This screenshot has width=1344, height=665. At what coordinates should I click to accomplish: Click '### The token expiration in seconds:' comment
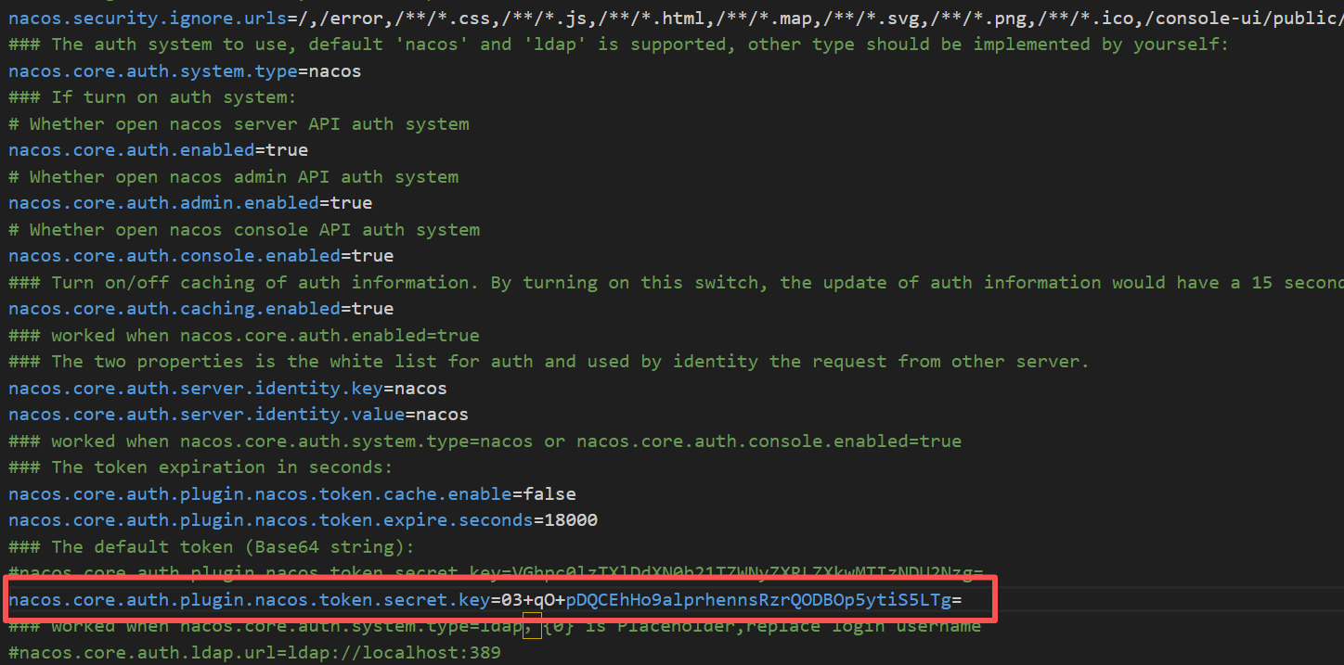(200, 467)
